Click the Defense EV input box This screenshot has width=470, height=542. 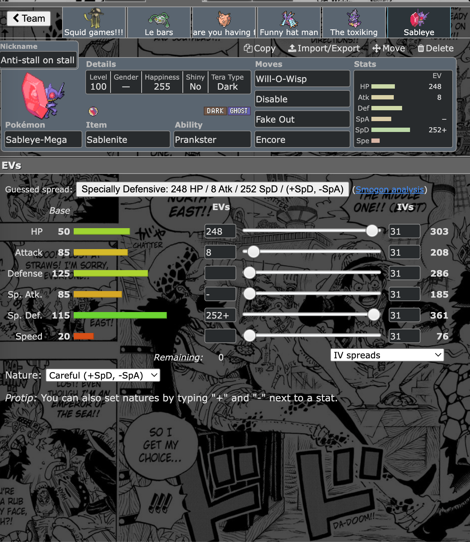point(220,273)
